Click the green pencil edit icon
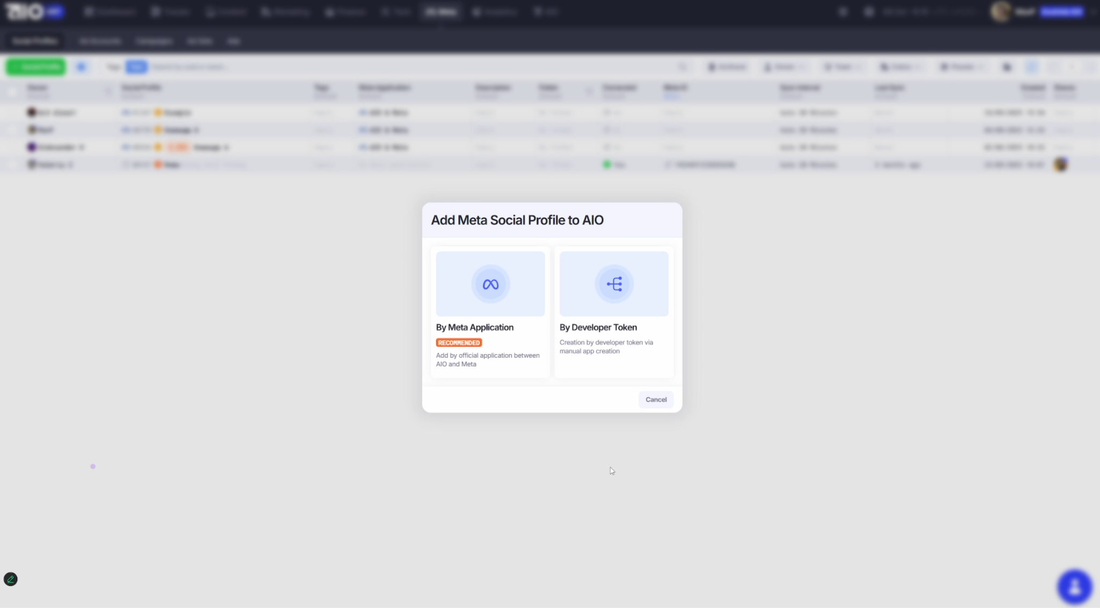The height and width of the screenshot is (608, 1100). pyautogui.click(x=11, y=579)
